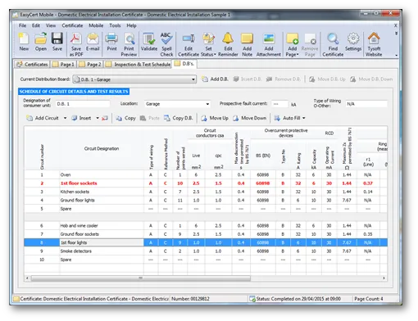Click the delete circuit red icon

105,118
